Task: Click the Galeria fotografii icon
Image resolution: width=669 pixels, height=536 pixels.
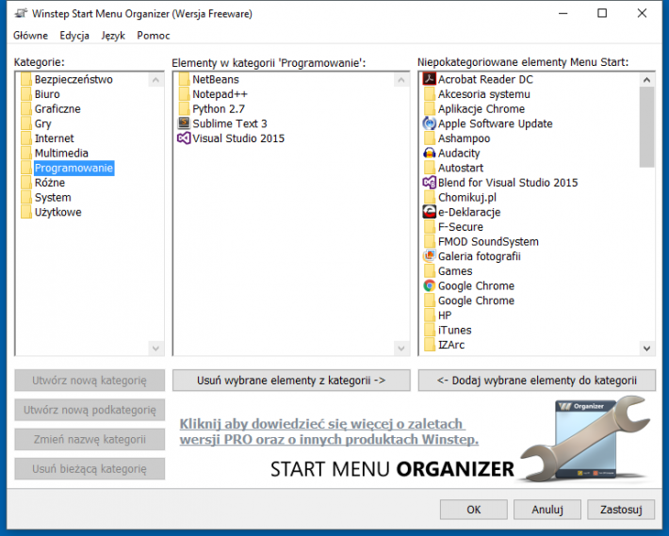Action: coord(430,256)
